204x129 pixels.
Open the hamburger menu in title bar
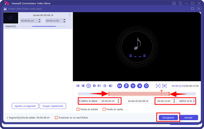coord(180,3)
